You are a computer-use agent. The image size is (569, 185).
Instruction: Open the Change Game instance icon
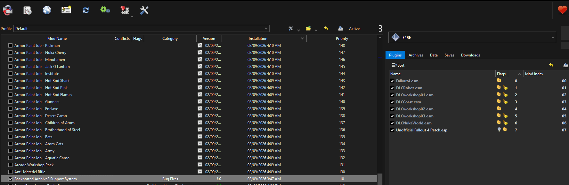(8, 10)
